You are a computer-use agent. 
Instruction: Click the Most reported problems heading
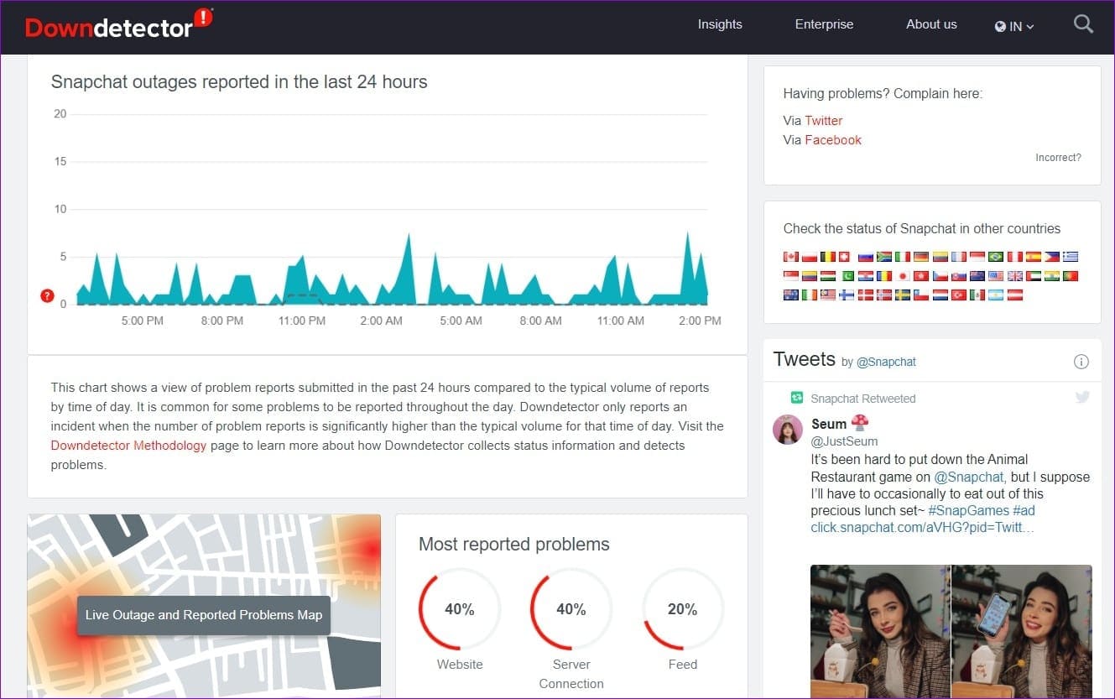[x=514, y=545]
